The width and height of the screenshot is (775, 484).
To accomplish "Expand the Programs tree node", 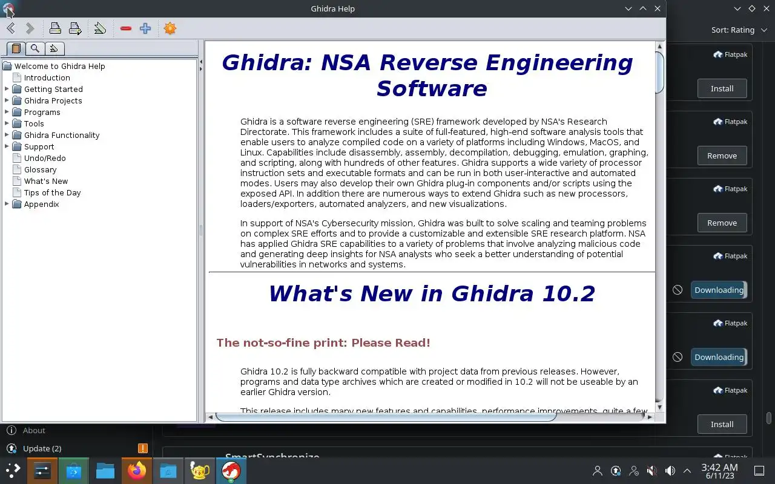I will tap(7, 112).
